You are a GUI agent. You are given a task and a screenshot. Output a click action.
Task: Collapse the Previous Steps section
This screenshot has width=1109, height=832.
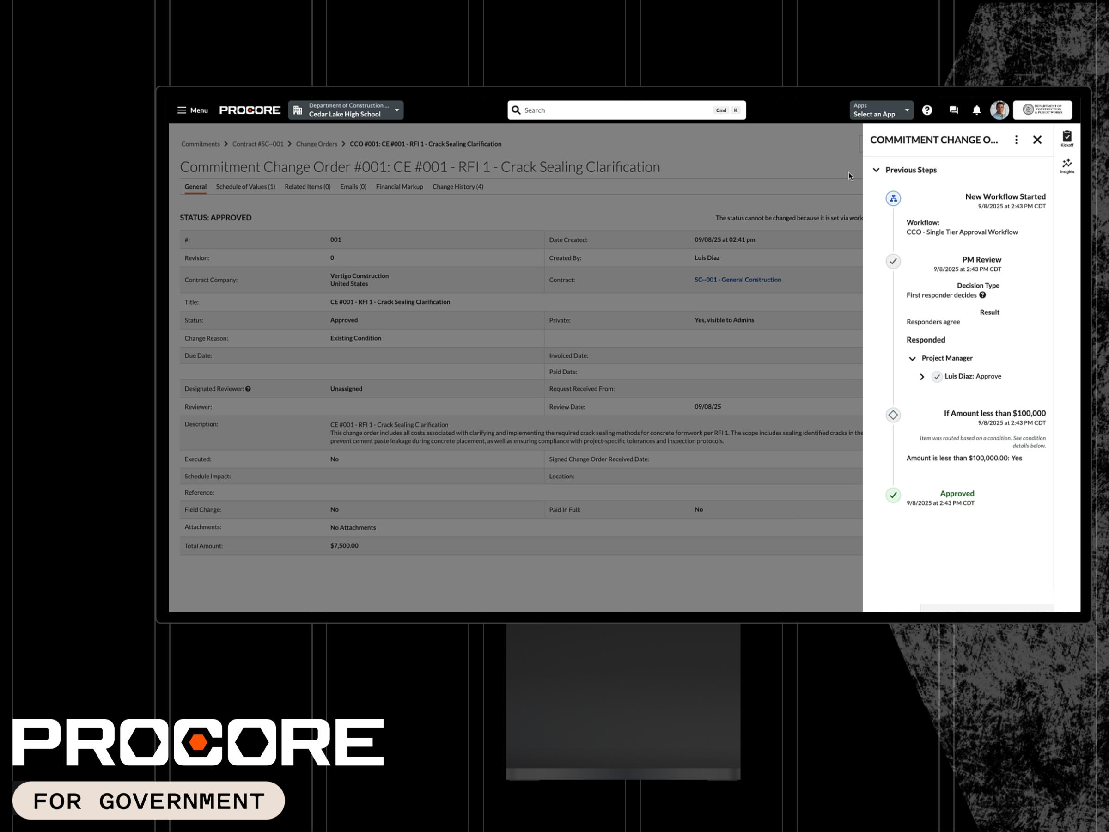click(876, 170)
